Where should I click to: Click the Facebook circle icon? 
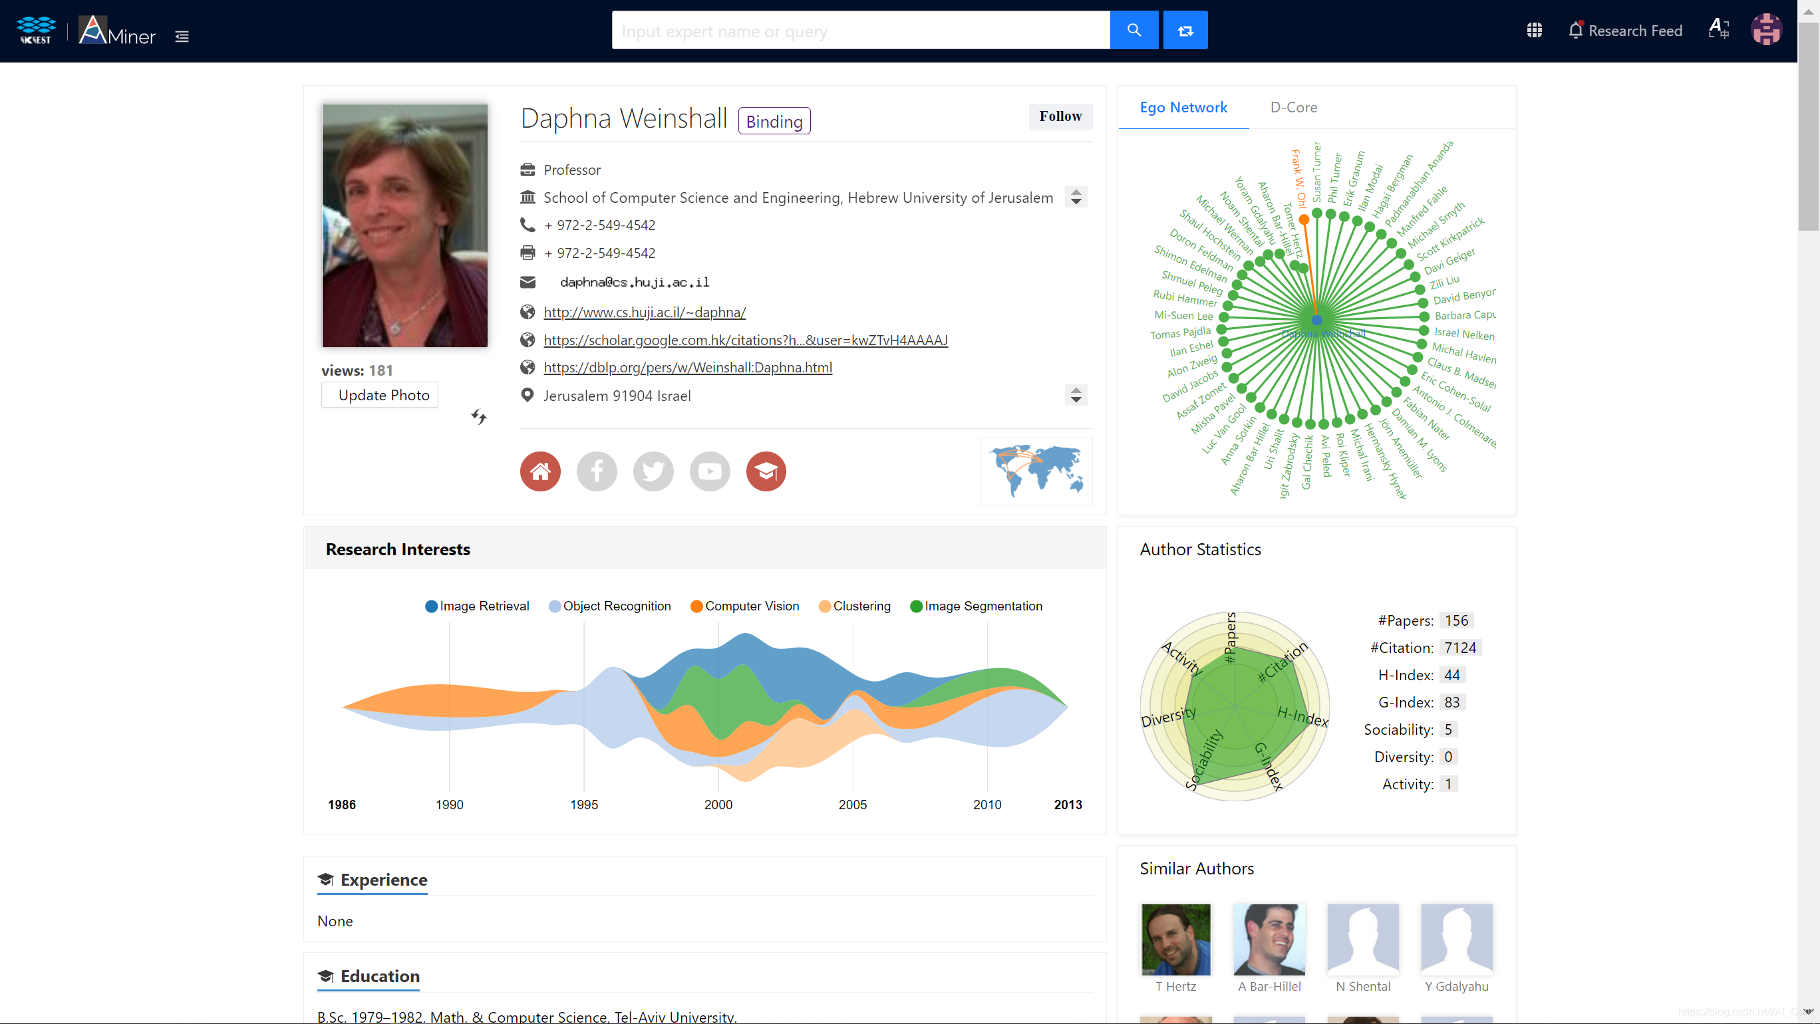pyautogui.click(x=596, y=471)
